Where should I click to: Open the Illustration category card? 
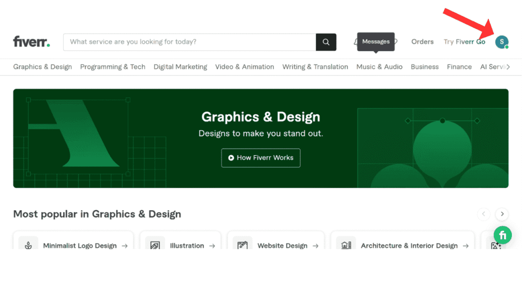180,241
